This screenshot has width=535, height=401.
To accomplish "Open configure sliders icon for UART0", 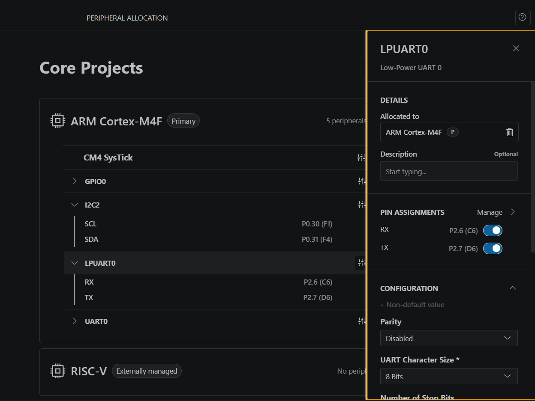I will pos(361,321).
